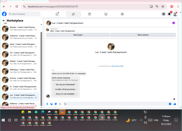Open Task View in the taskbar

point(16,120)
